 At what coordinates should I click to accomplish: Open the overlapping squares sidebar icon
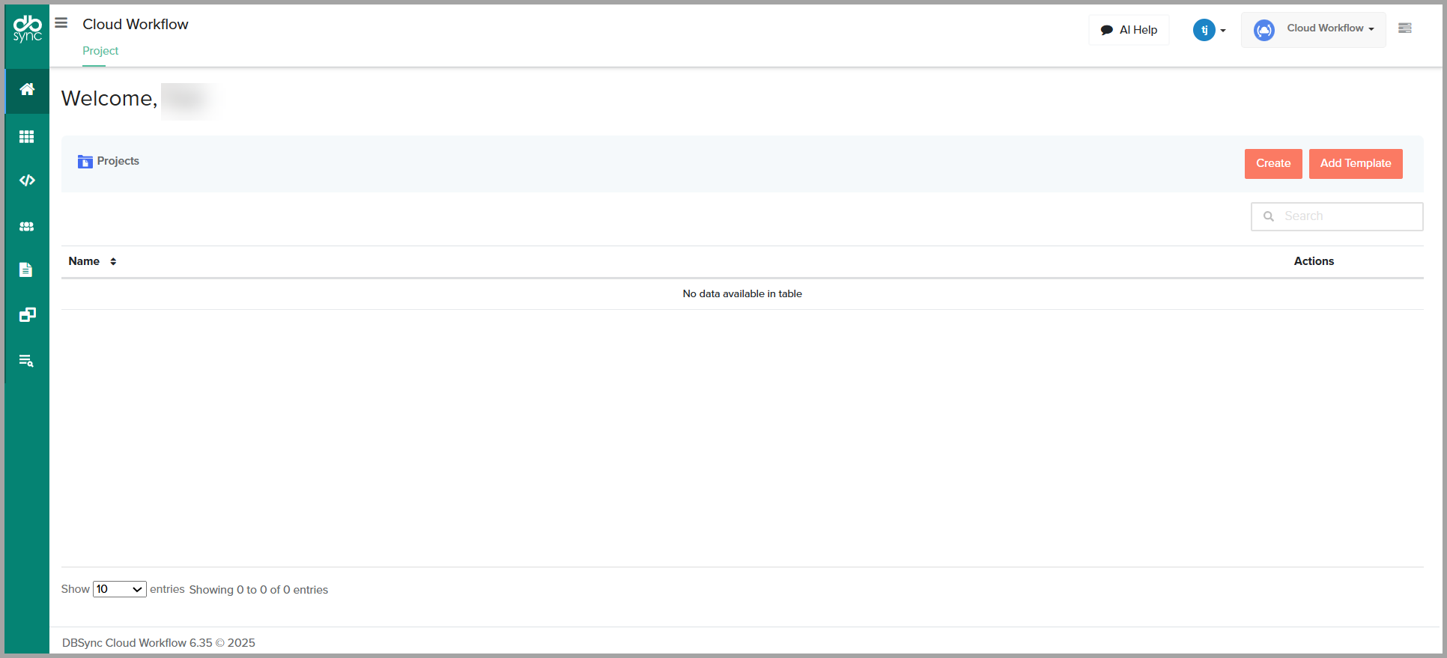(27, 315)
